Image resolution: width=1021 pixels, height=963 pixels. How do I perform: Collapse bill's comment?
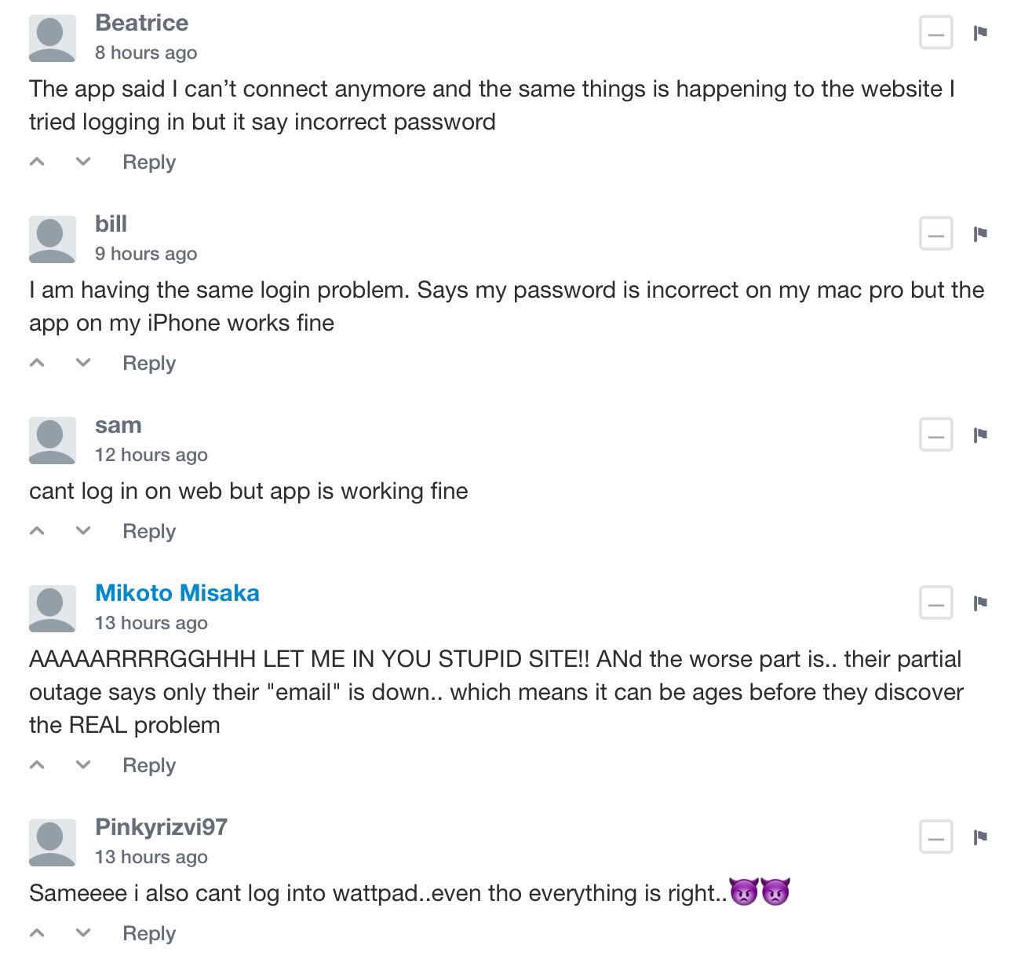click(935, 234)
